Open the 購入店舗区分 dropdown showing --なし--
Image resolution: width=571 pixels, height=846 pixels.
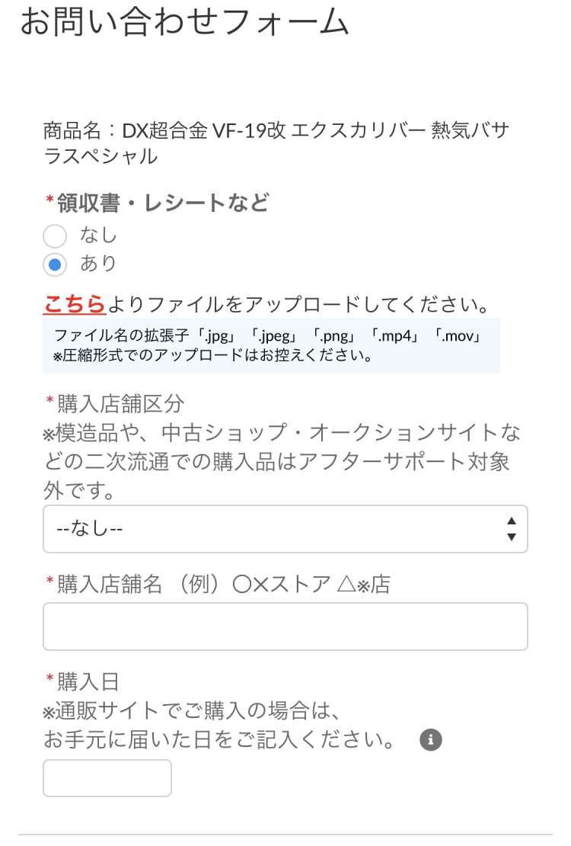click(x=274, y=528)
